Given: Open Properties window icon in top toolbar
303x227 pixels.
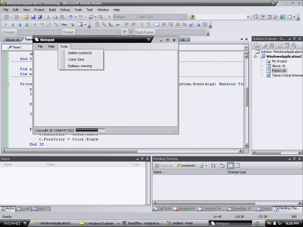Looking at the screenshot, I should pos(262,17).
